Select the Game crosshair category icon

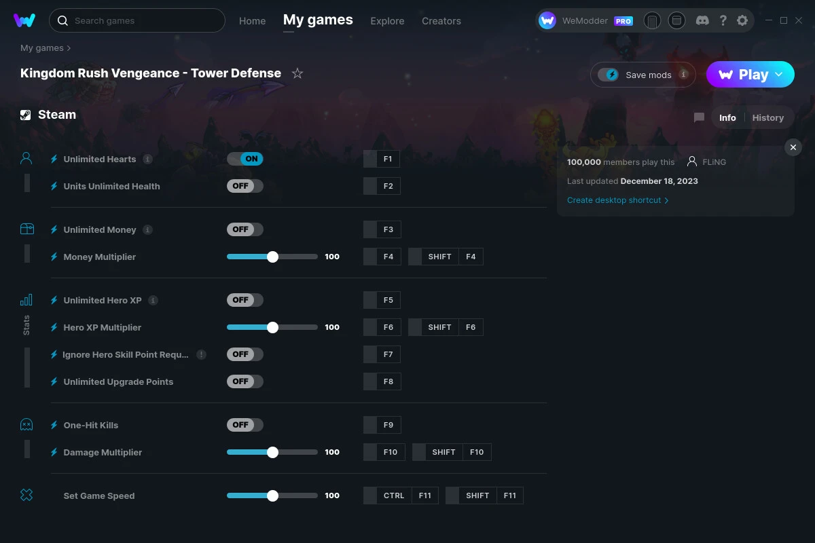click(26, 495)
